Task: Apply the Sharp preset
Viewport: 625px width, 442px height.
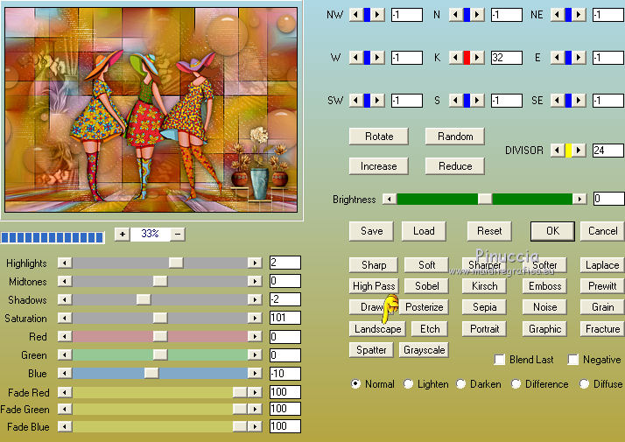Action: [373, 265]
